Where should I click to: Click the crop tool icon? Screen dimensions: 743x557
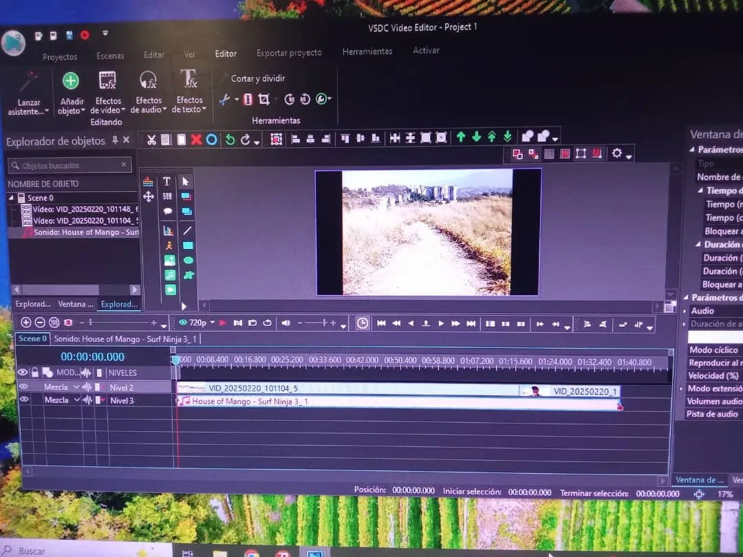tap(264, 99)
